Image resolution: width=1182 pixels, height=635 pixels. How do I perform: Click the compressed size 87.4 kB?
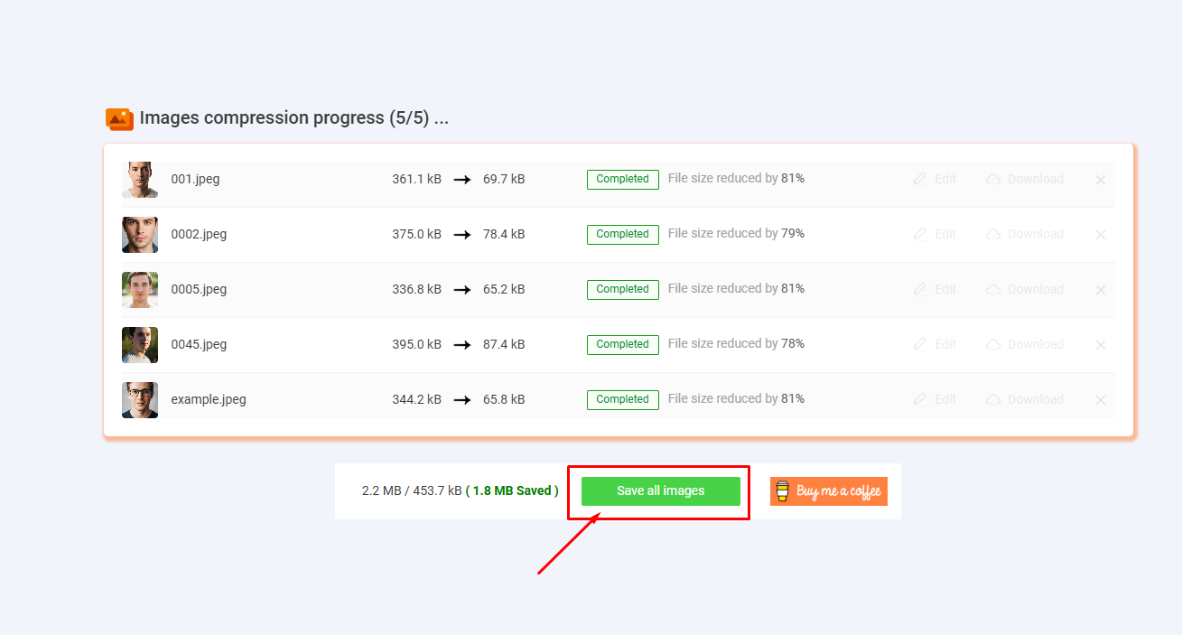(504, 345)
